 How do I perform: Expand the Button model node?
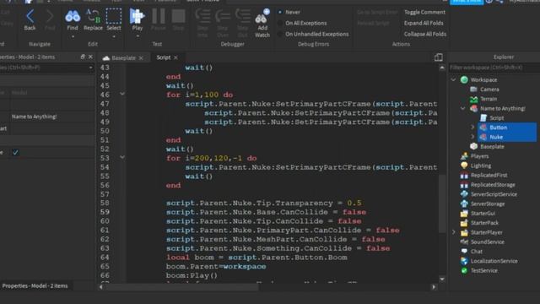click(472, 128)
